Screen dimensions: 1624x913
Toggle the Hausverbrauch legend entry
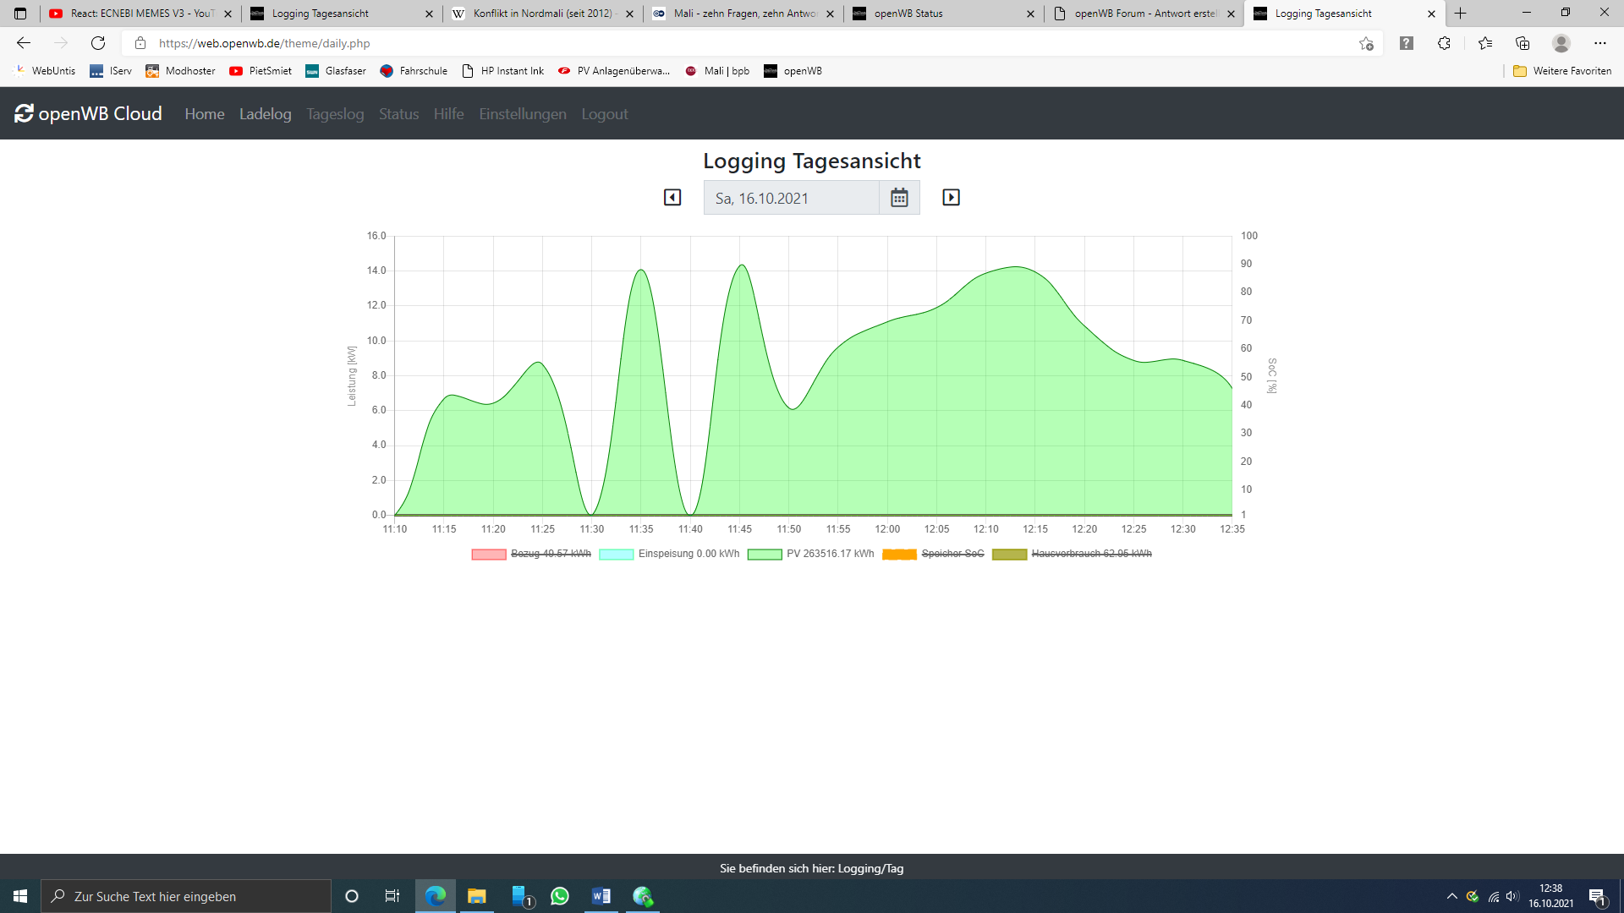(1091, 554)
